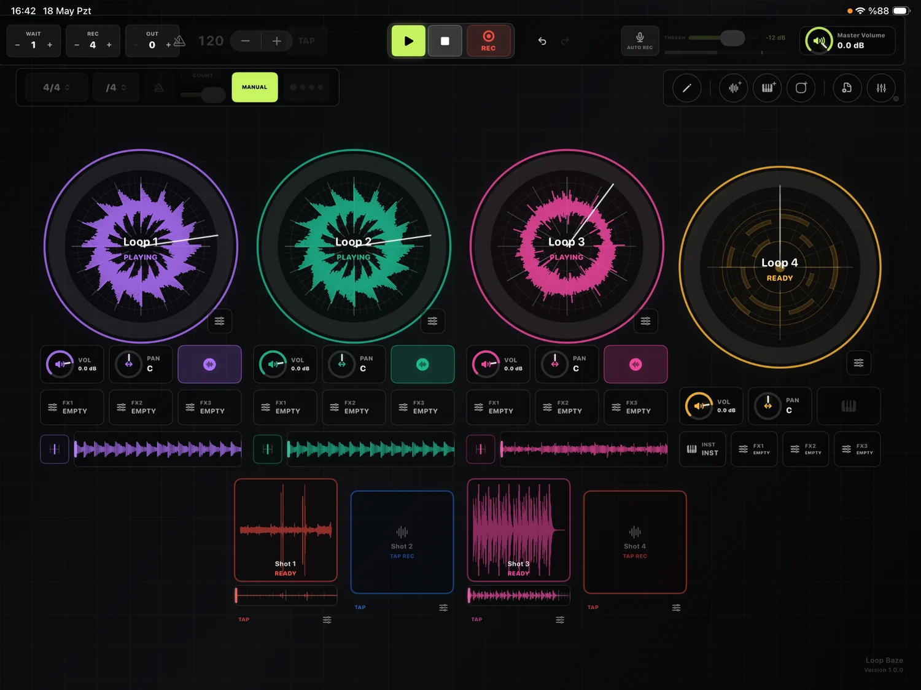Click the Loop 4 keyboard icon button
Screen dimensions: 921x690
[849, 406]
